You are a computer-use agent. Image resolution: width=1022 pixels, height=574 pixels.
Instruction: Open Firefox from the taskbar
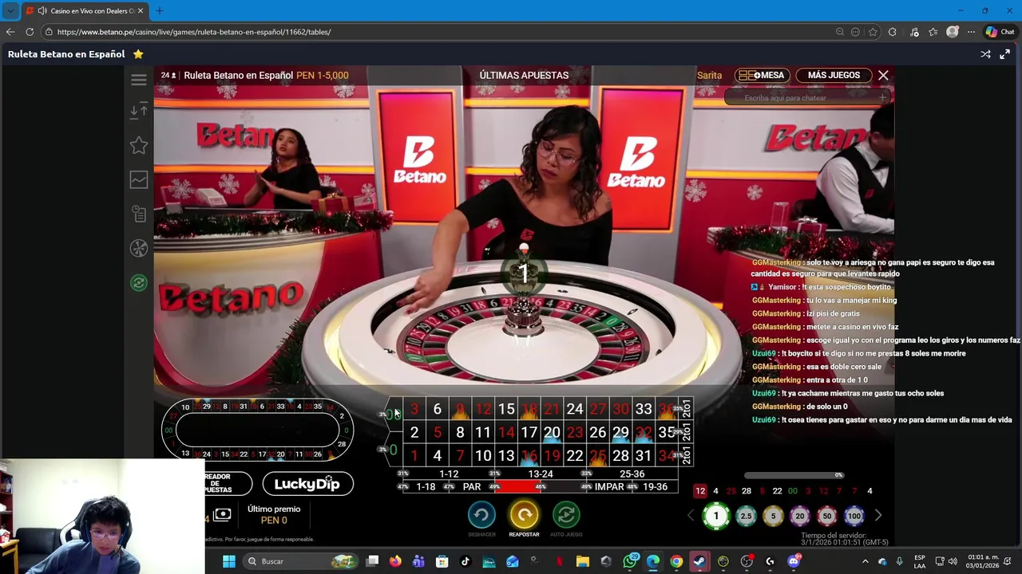pos(395,561)
